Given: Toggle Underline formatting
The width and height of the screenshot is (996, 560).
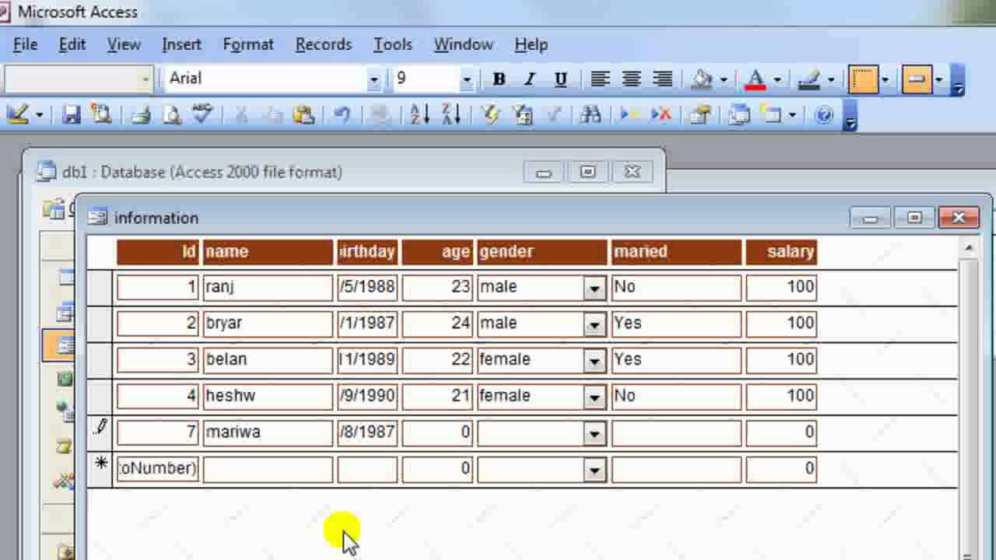Looking at the screenshot, I should click(560, 79).
